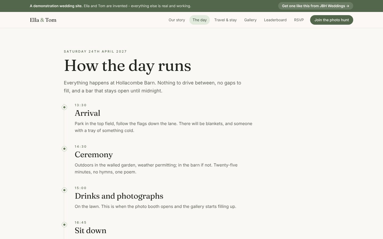Click the 13:30 time label
The image size is (383, 239).
point(81,105)
